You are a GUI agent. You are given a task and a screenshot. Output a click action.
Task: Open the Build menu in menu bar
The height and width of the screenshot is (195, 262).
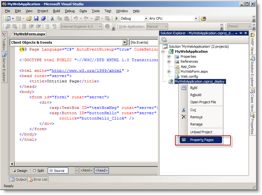pos(56,11)
